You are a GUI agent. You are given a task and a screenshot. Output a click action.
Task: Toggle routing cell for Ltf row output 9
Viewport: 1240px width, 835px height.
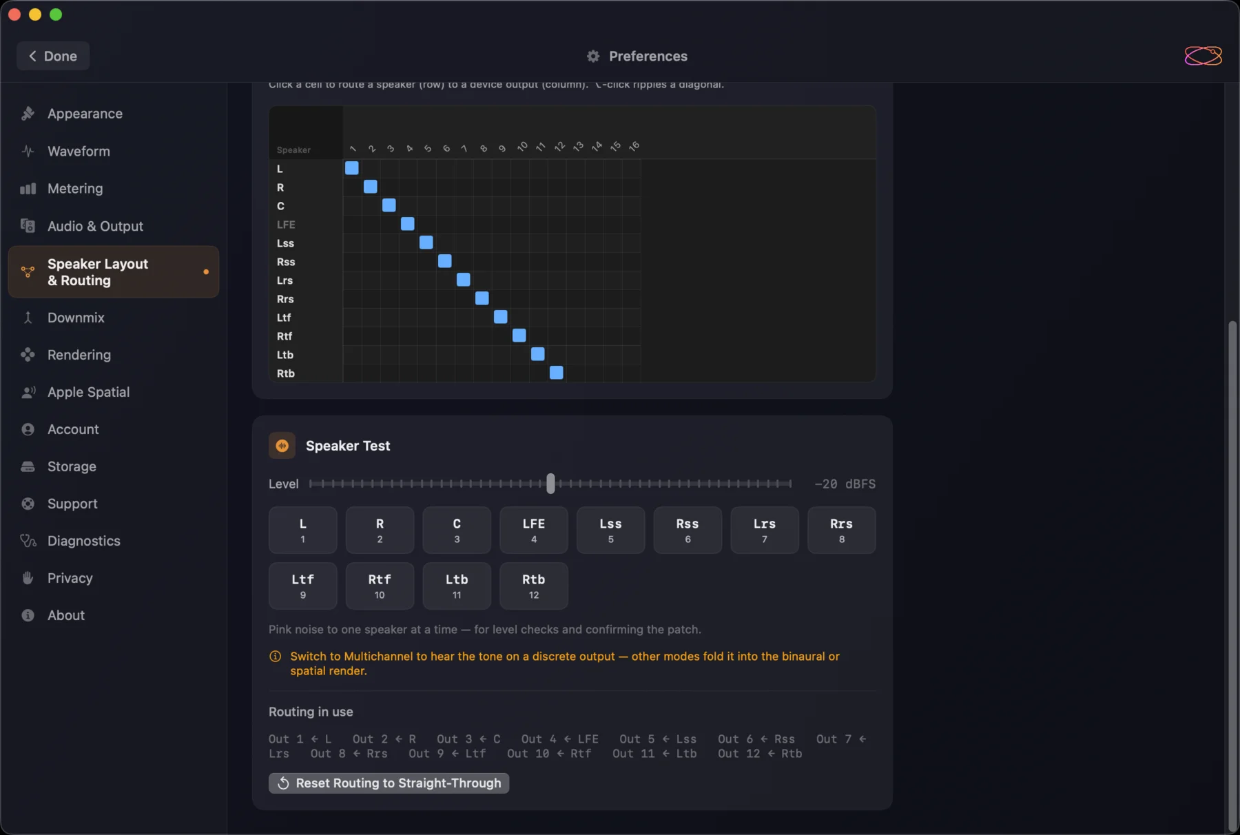click(501, 317)
